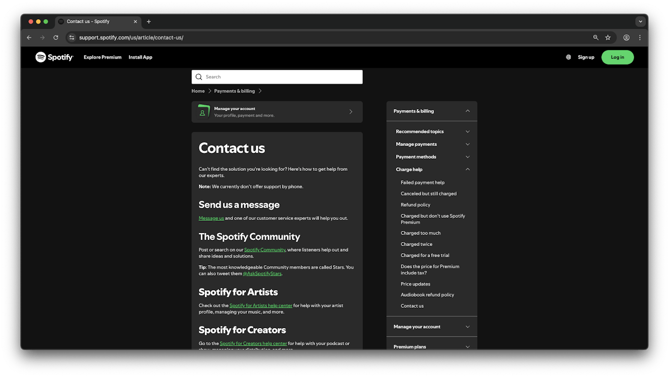This screenshot has height=377, width=669.
Task: Open Chrome three-dot menu
Action: [x=640, y=37]
